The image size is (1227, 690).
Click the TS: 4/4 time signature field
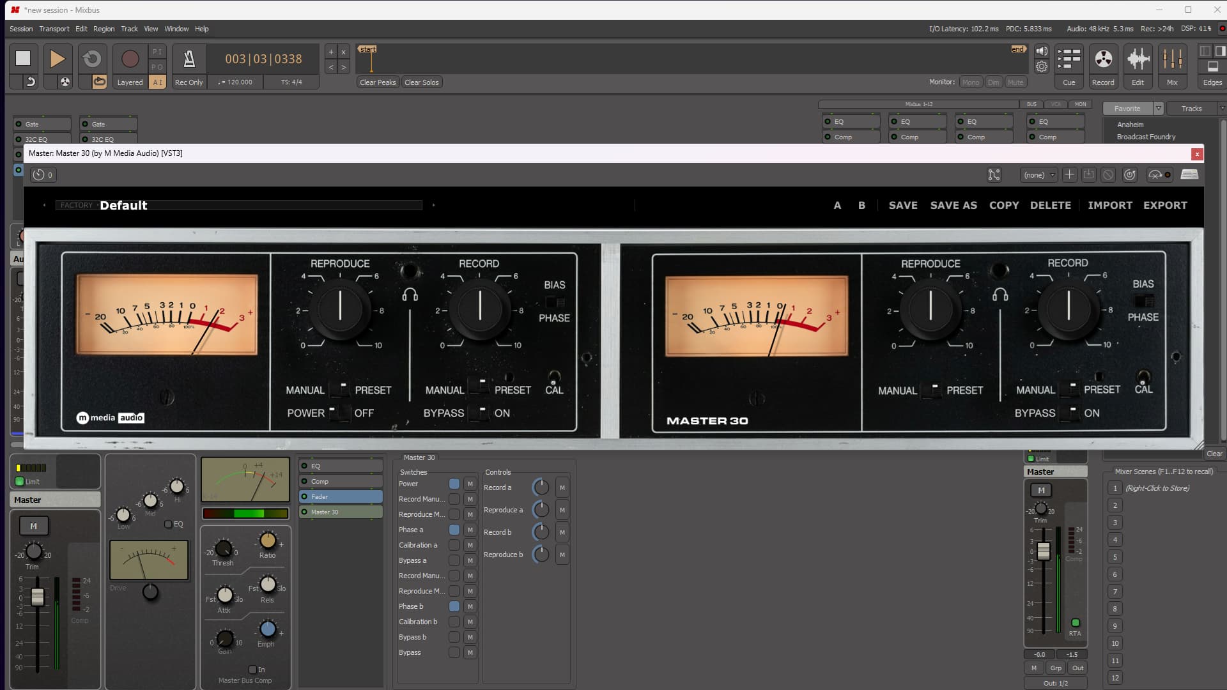coord(291,82)
